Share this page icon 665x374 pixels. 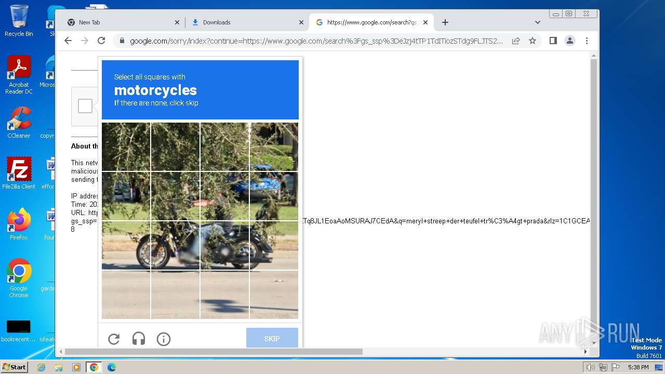tap(516, 41)
